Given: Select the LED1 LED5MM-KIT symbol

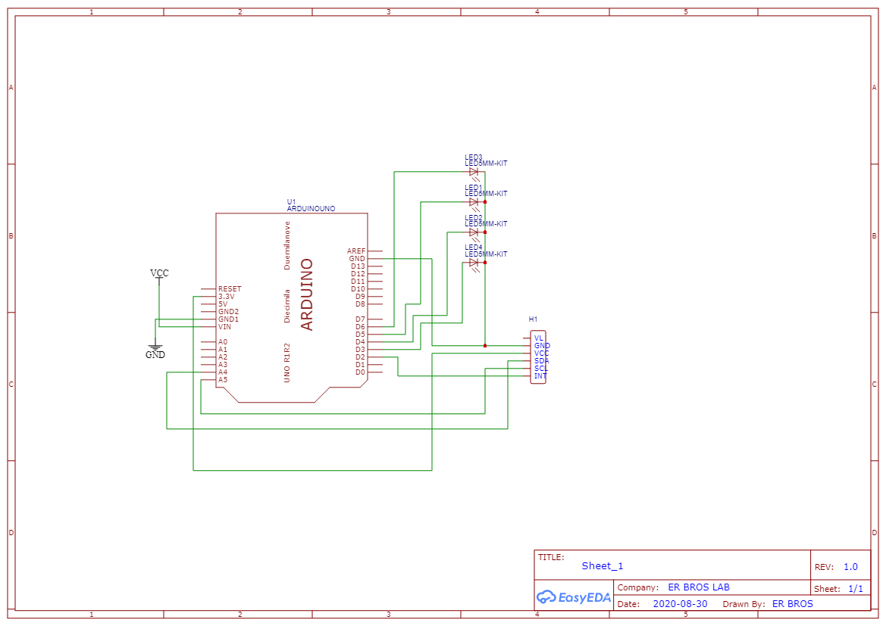Looking at the screenshot, I should pos(474,203).
